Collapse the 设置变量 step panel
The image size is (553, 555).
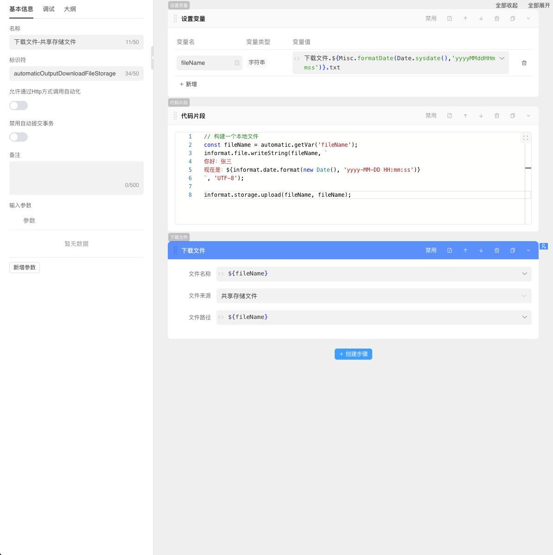coord(528,19)
